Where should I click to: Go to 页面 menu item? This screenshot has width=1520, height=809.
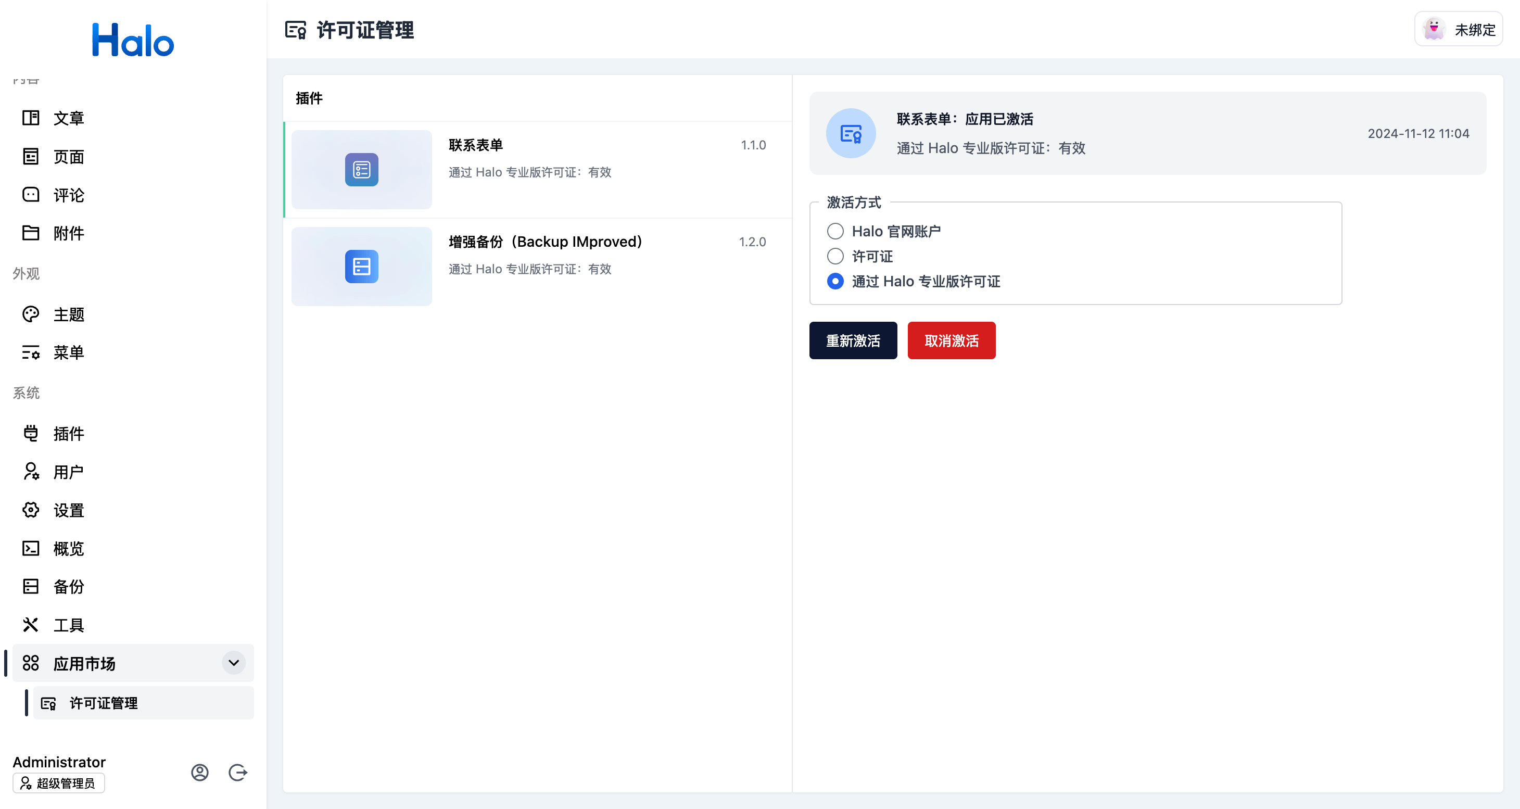(x=133, y=156)
